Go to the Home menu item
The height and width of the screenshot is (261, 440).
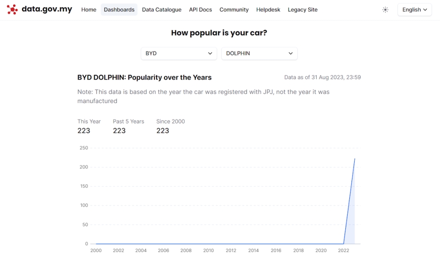[x=89, y=10]
